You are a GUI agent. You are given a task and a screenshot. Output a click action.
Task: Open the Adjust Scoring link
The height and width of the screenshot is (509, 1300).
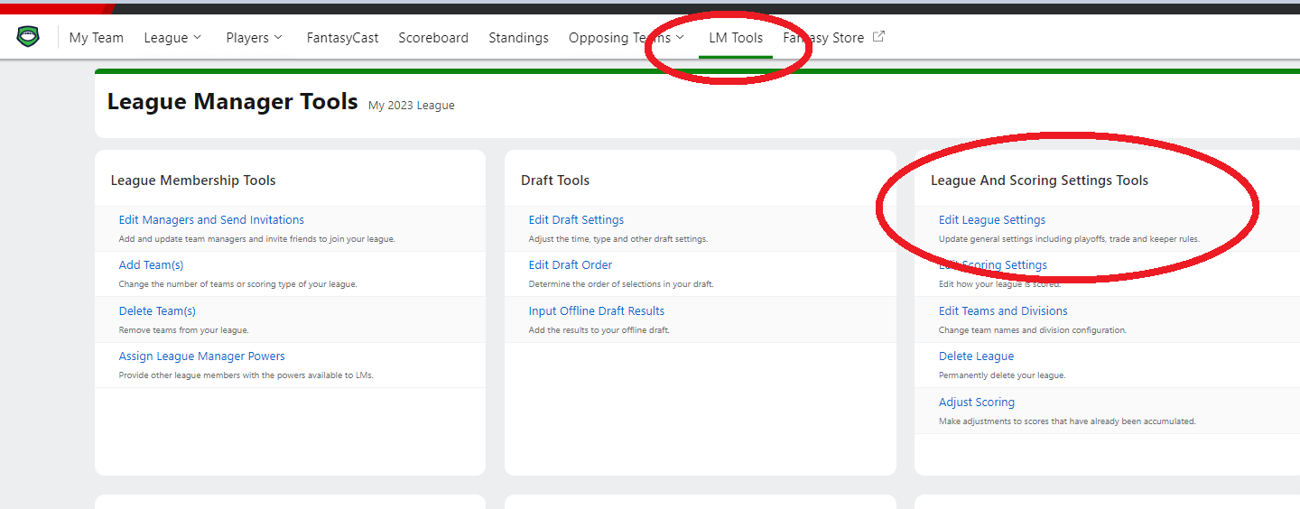(977, 402)
